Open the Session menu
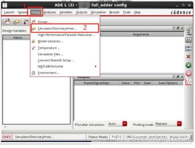This screenshot has height=148, width=195. click(23, 12)
